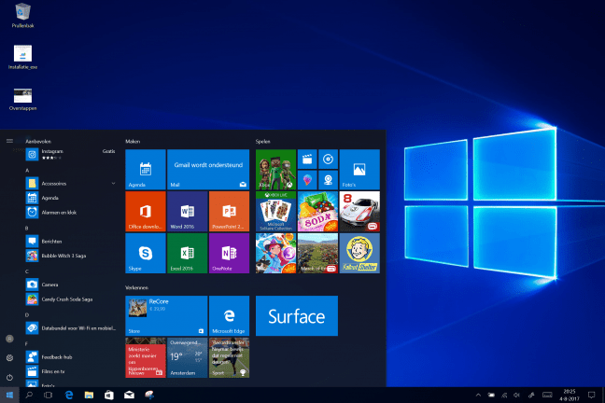This screenshot has width=605, height=403.
Task: Open taskbar Search magnifier
Action: coord(29,395)
